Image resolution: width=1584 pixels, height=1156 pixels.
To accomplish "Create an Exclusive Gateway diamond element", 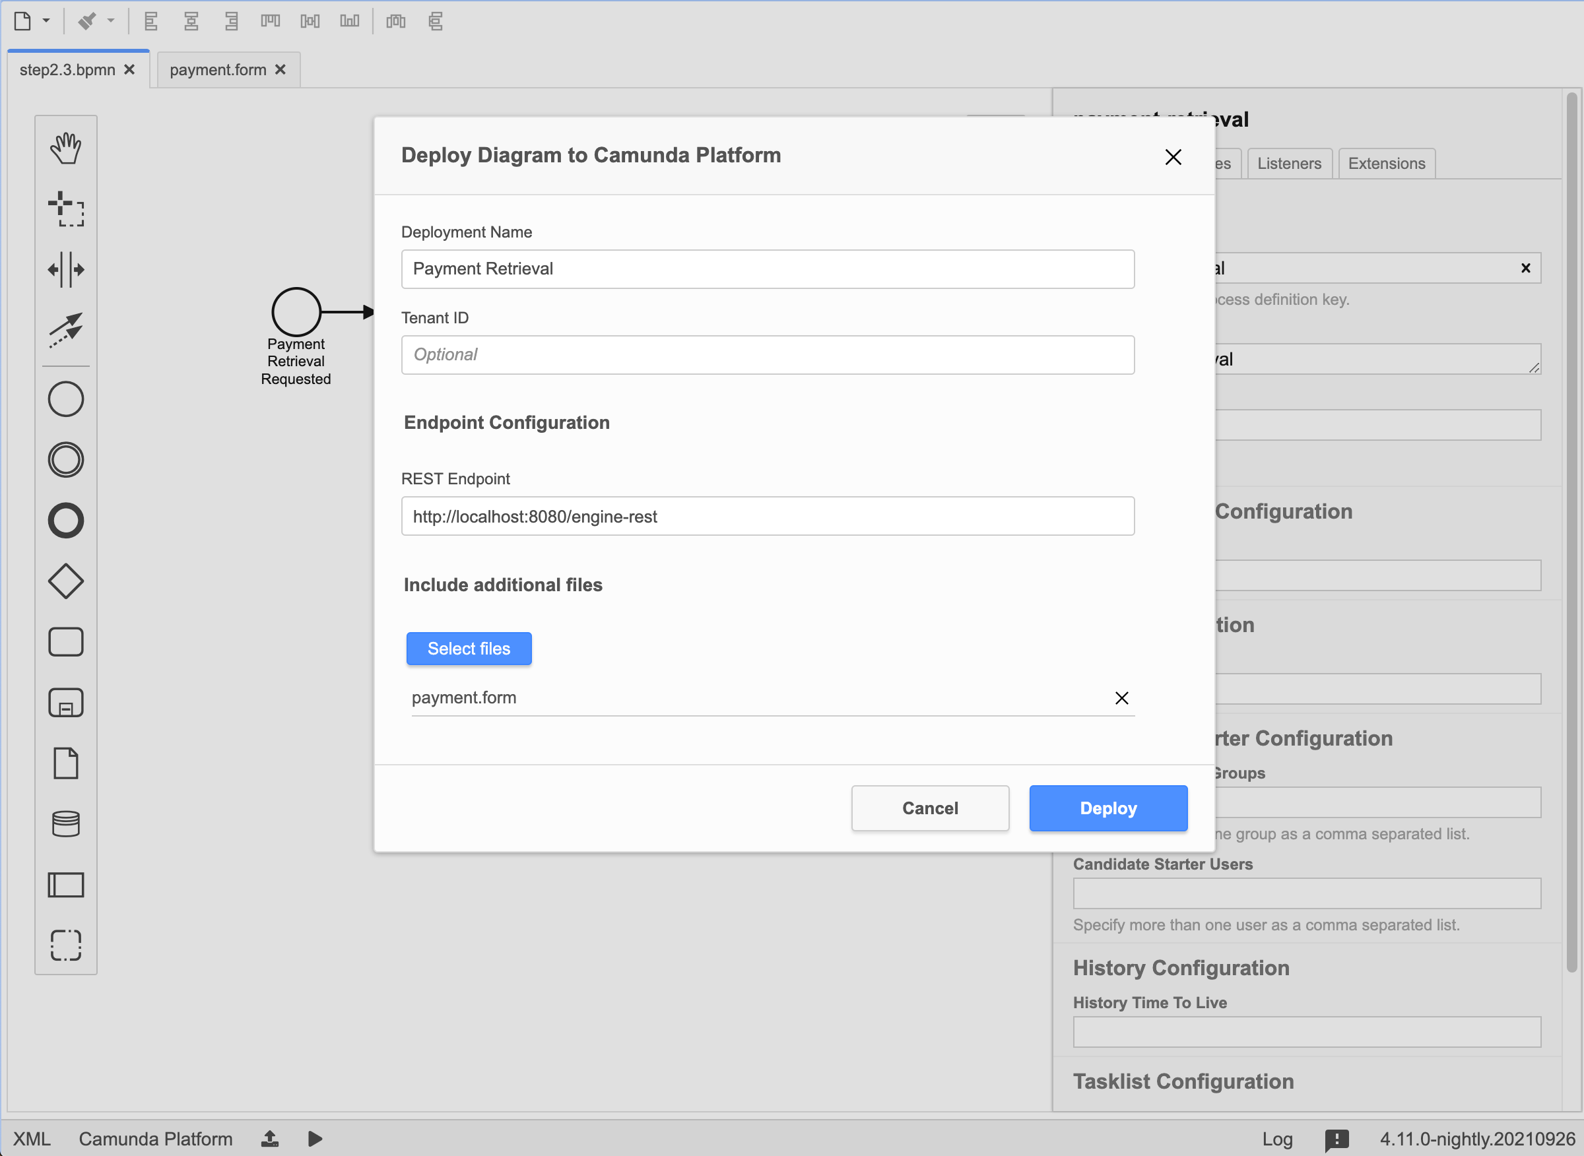I will pyautogui.click(x=66, y=581).
